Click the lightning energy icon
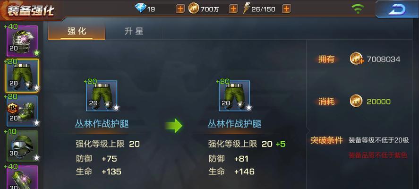 [246, 9]
